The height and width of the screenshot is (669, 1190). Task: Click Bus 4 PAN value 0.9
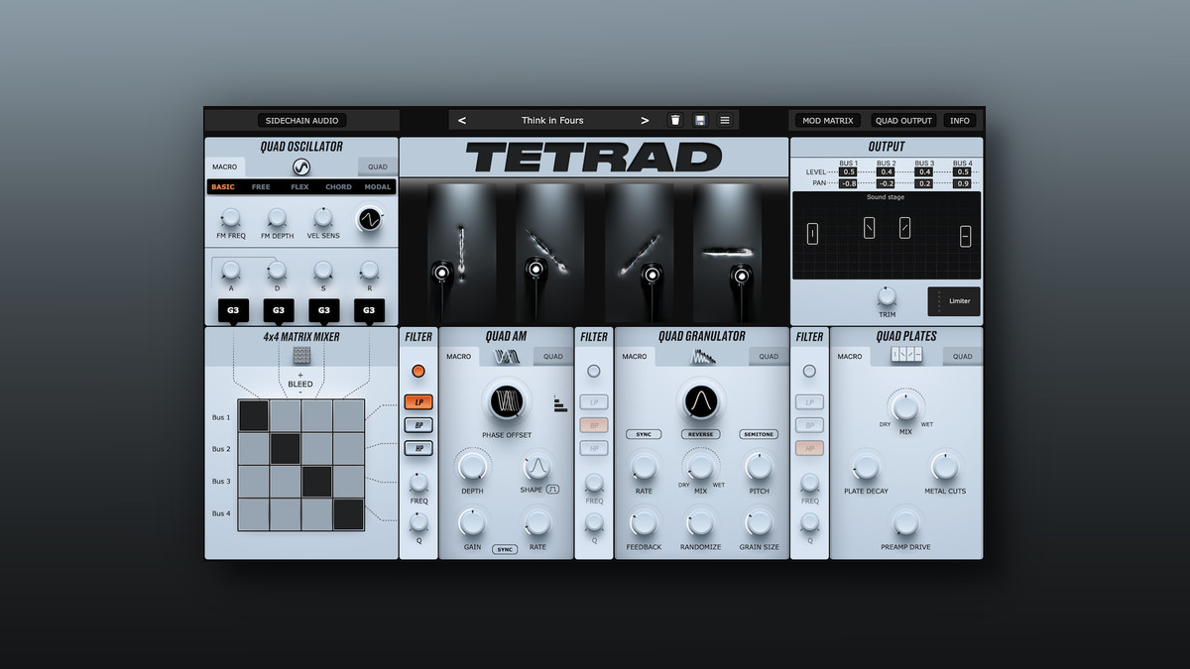[962, 183]
